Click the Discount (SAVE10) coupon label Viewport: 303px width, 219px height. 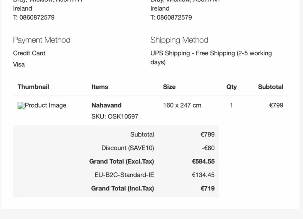click(x=128, y=148)
